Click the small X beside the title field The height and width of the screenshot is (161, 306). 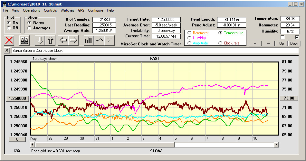tap(7, 50)
